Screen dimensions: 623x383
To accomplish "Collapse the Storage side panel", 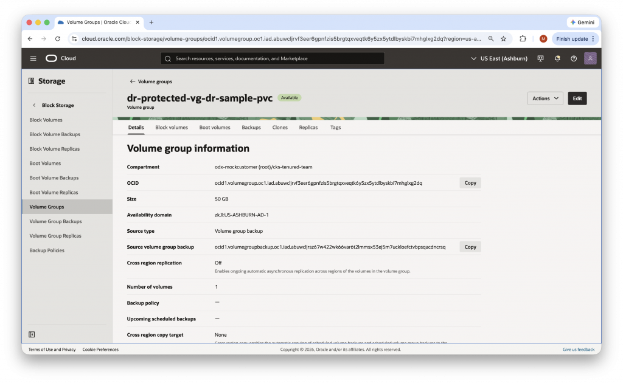I will (31, 334).
